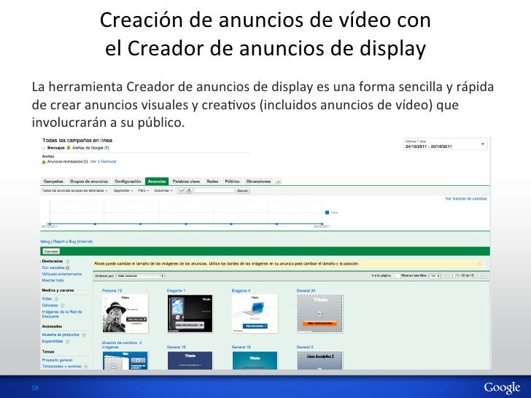This screenshot has width=531, height=398.
Task: Go to last page of templates
Action: tap(484, 276)
